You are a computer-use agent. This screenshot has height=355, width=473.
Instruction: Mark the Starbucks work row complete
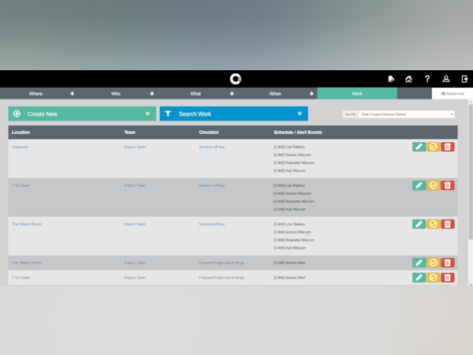[433, 147]
